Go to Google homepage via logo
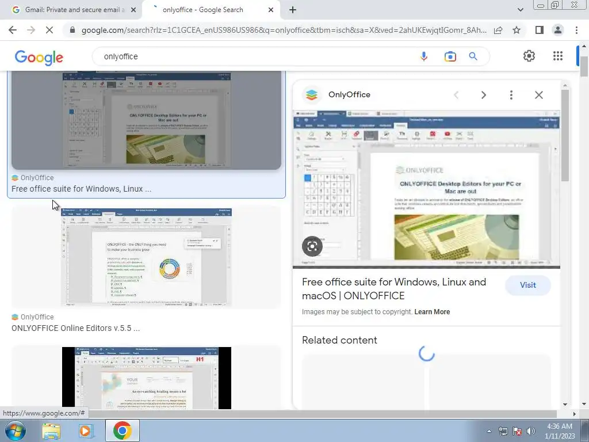Image resolution: width=589 pixels, height=442 pixels. pyautogui.click(x=39, y=58)
